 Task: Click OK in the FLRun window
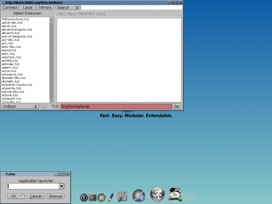[16, 196]
